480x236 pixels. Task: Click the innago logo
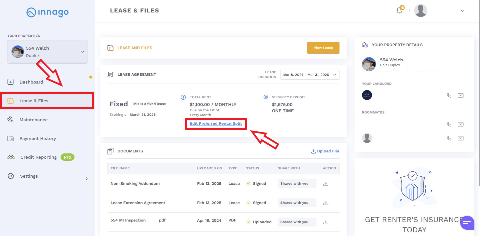[47, 12]
